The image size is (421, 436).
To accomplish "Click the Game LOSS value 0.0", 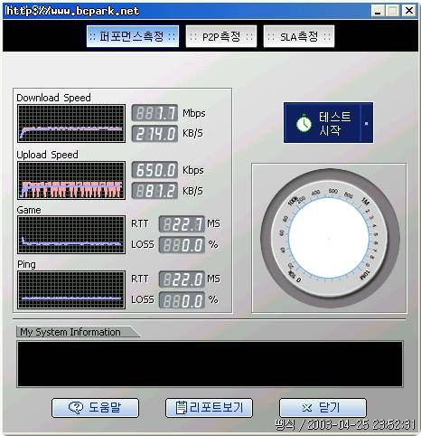I will (182, 244).
